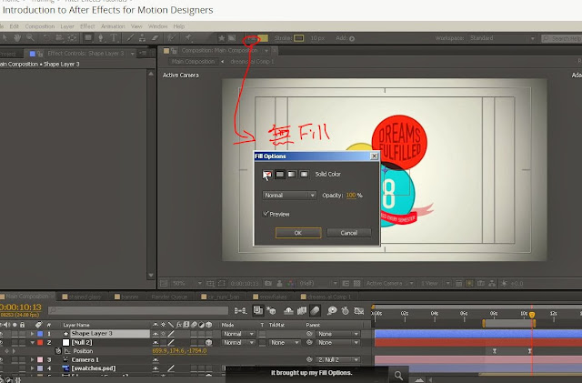The width and height of the screenshot is (582, 383).
Task: Open the Layer menu
Action: pos(67,26)
